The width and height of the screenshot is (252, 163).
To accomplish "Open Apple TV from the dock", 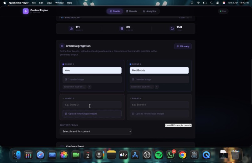I will [123, 155].
